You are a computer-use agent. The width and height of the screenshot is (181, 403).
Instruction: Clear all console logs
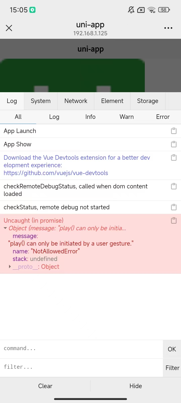[45, 386]
